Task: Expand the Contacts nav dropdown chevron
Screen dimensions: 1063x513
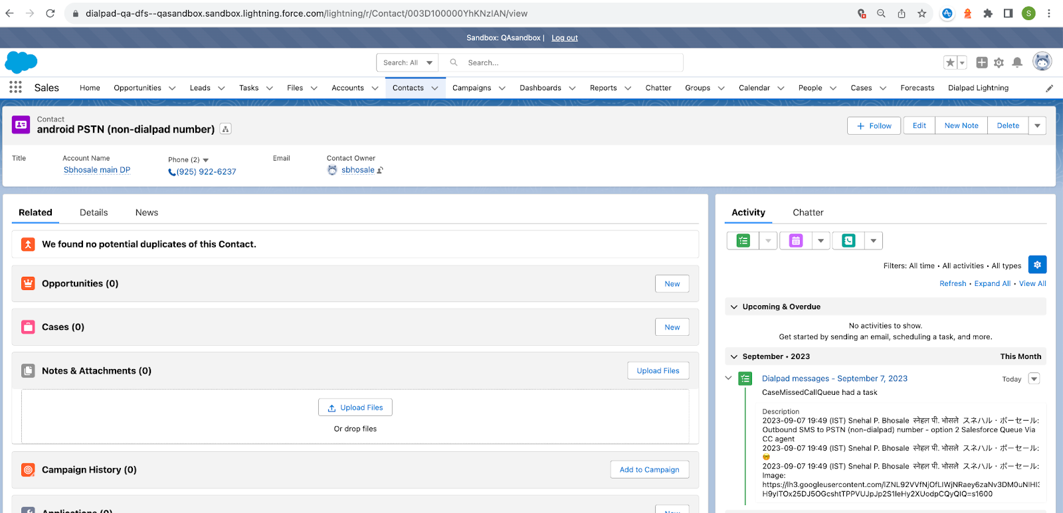Action: [435, 88]
